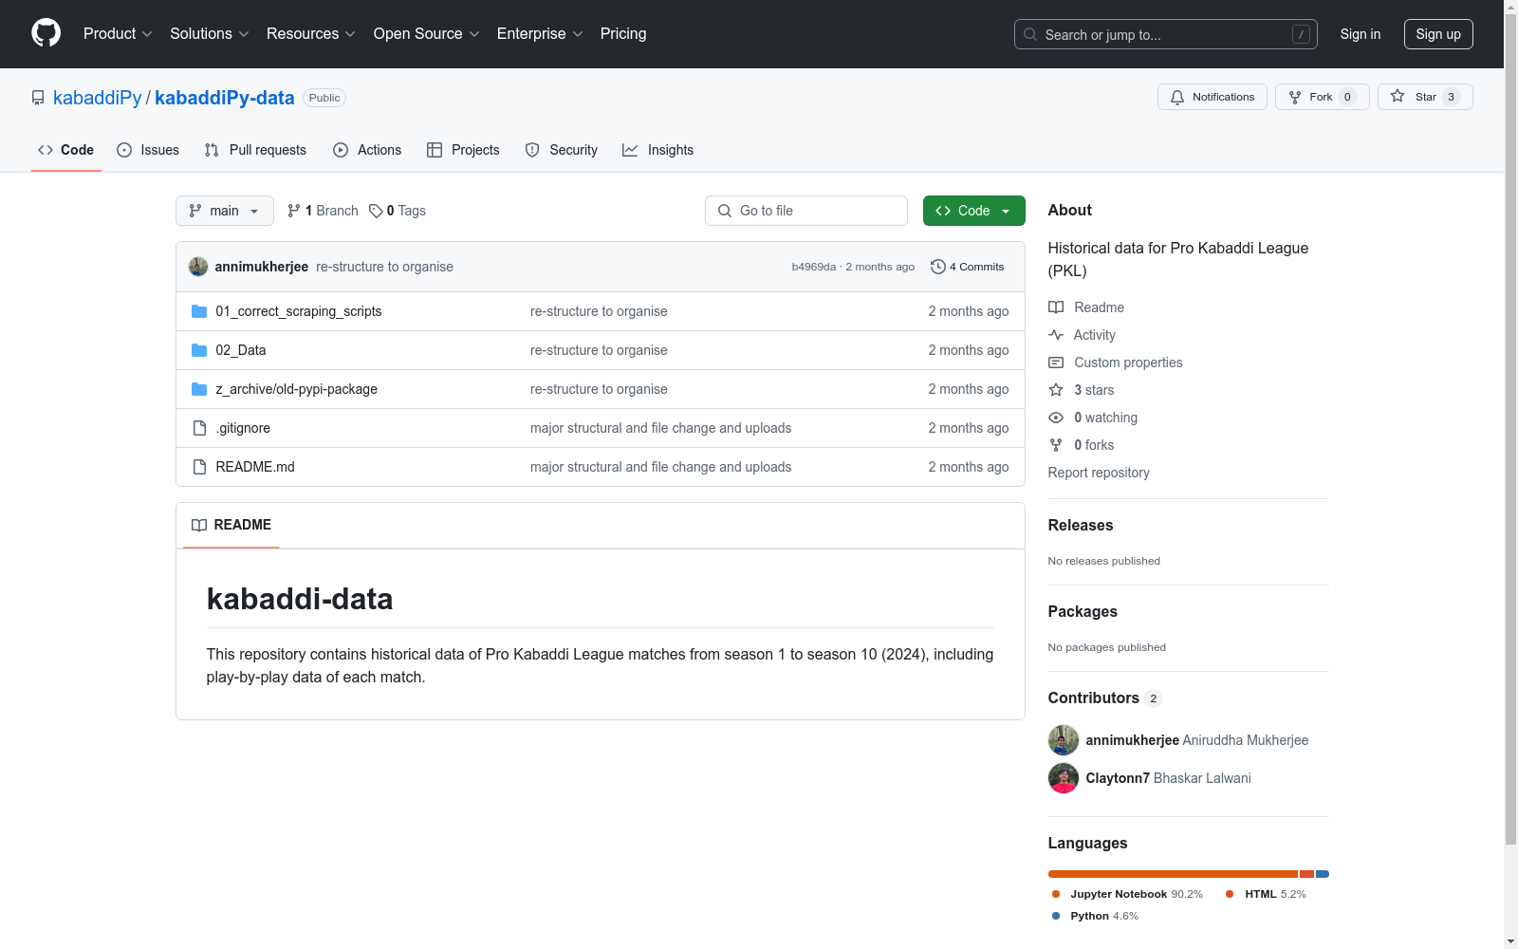Click the file icon for README.md
Screen dimensions: 1518x949
click(199, 467)
